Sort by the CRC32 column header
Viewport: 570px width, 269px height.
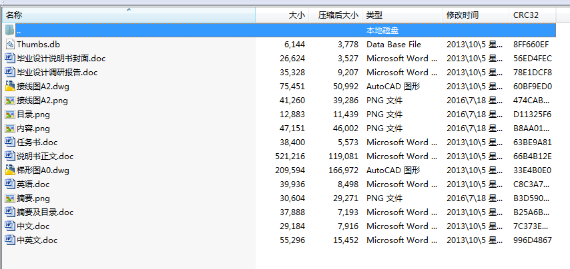point(532,15)
